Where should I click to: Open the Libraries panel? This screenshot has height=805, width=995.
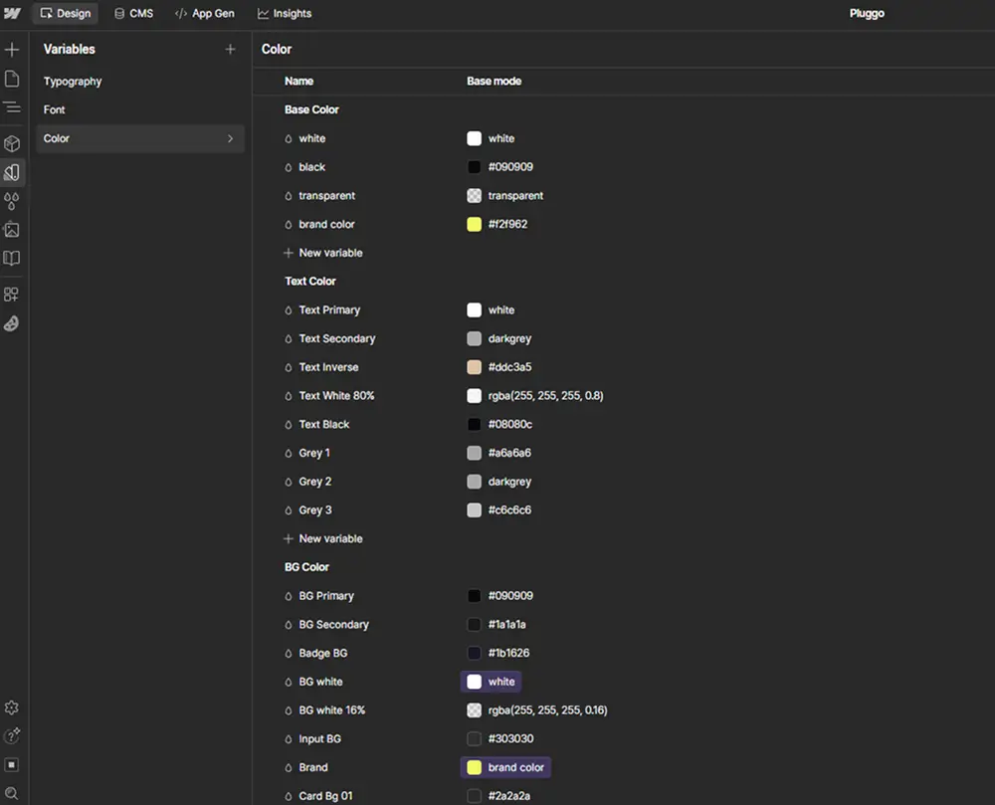[13, 258]
